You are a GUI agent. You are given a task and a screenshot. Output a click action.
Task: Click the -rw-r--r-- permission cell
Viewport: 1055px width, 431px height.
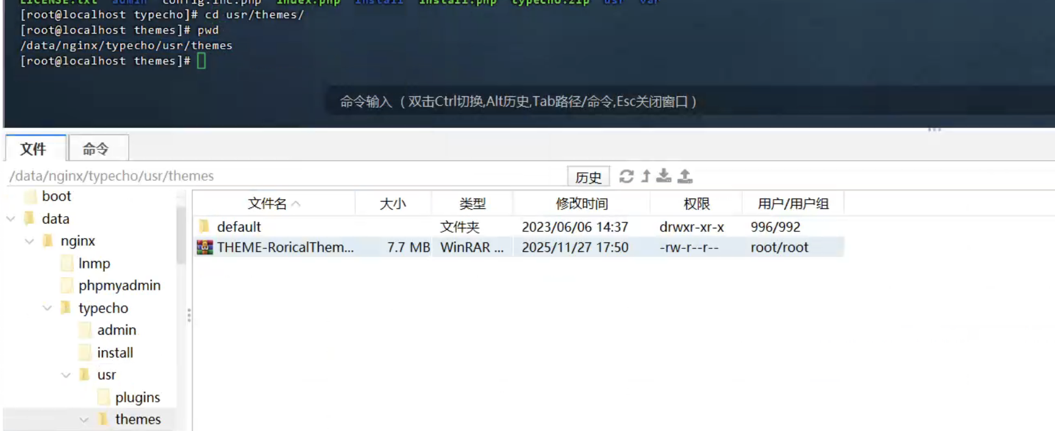pos(688,247)
